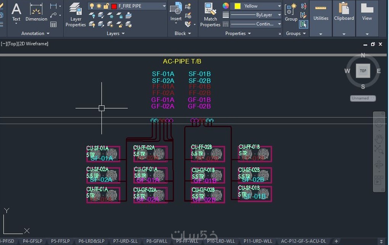Open the Yellow object color dropdown
Screen dimensions: 389x245
tap(279, 6)
